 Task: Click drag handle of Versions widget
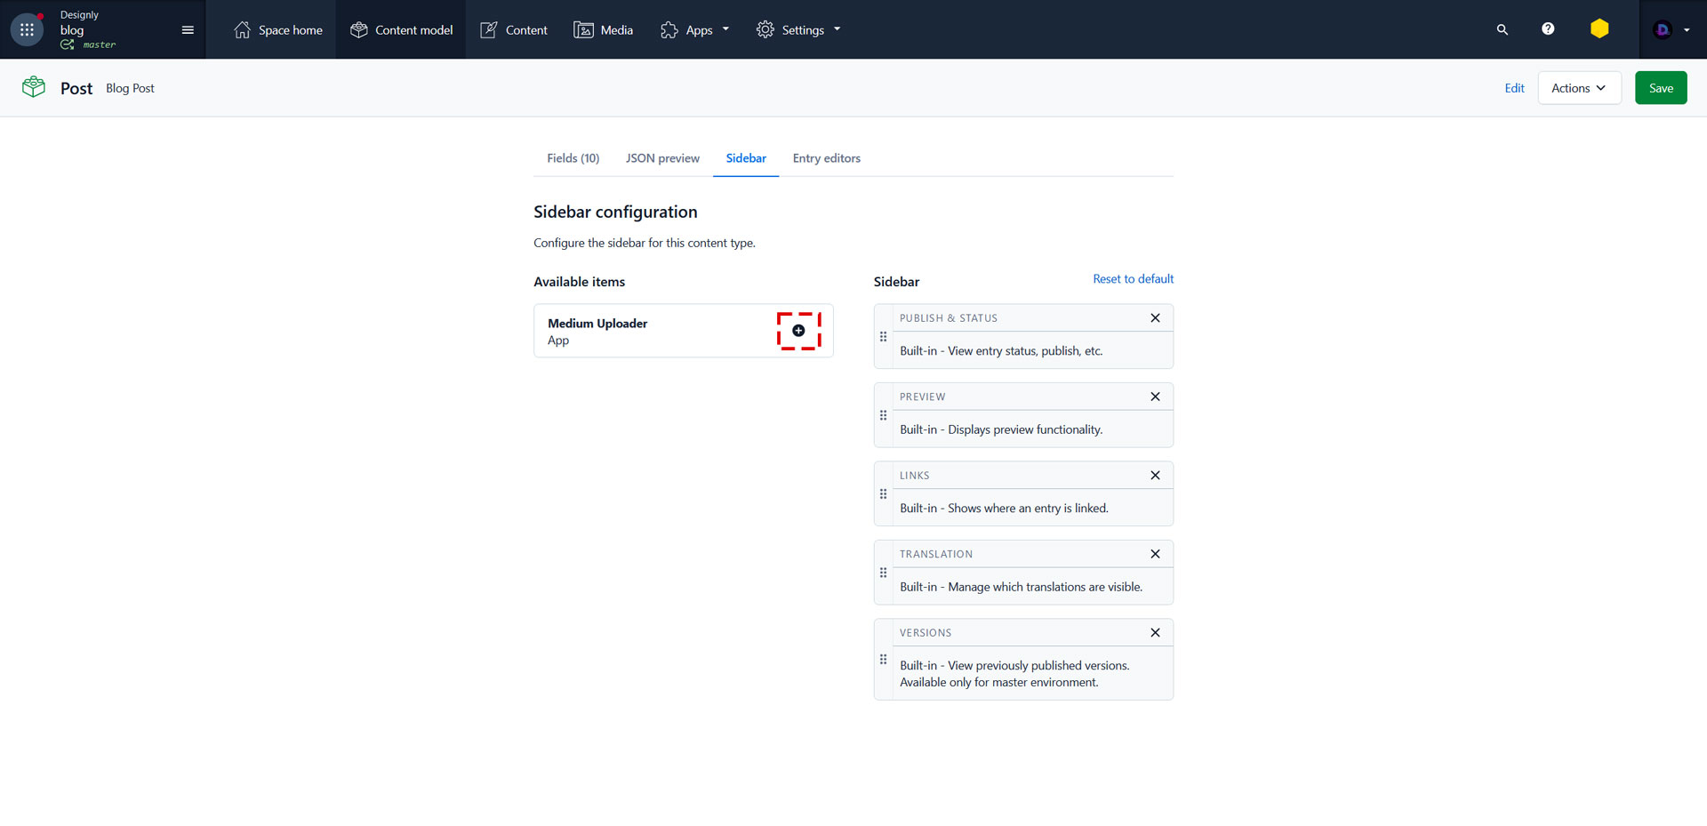tap(883, 660)
